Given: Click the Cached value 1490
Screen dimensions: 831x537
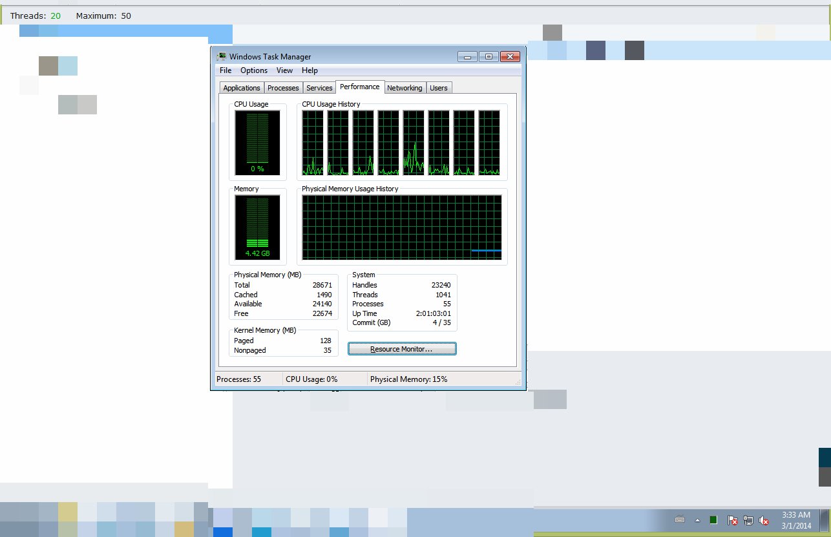Looking at the screenshot, I should (x=323, y=295).
